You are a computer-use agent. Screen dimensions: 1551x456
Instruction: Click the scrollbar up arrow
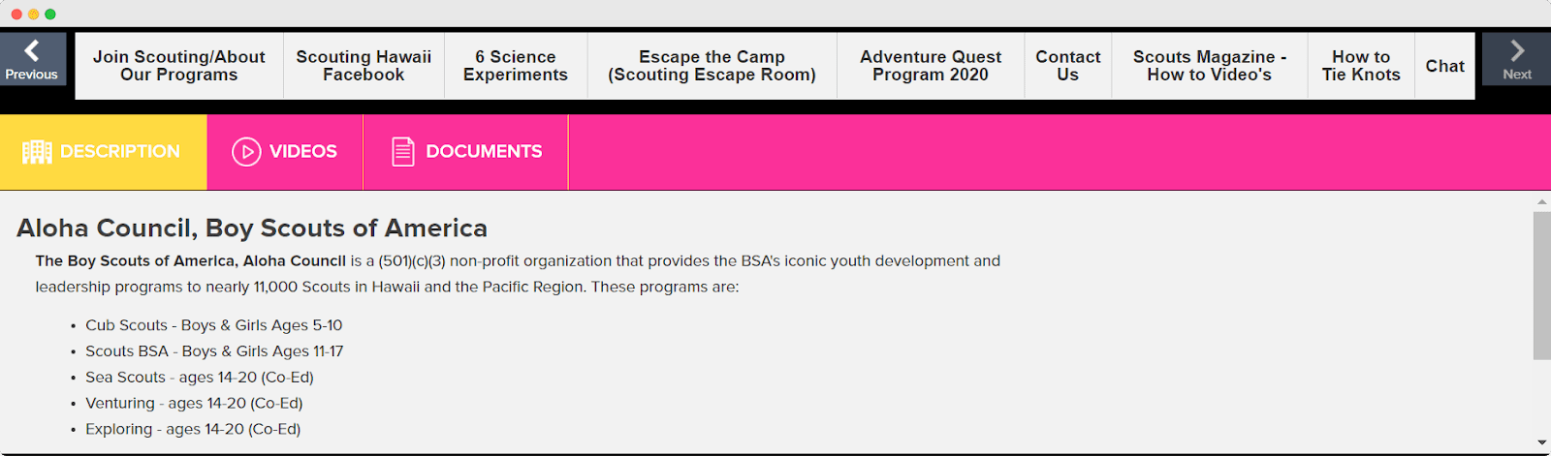click(1541, 202)
